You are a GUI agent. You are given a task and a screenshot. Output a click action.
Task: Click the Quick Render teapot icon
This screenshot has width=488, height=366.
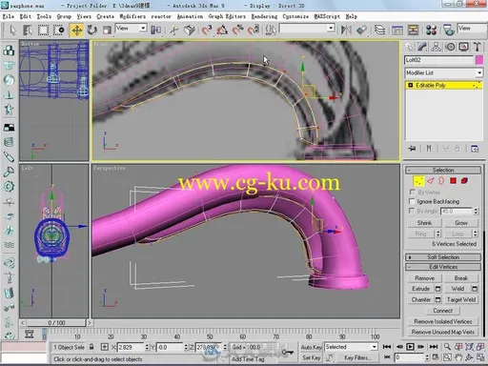point(449,30)
